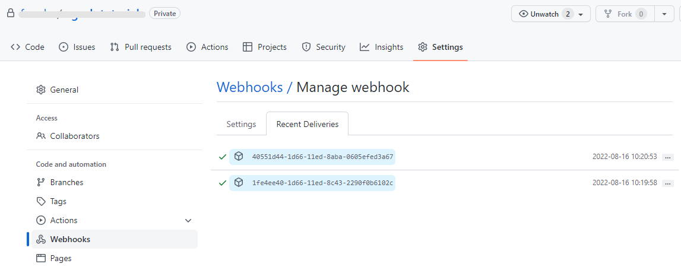Open the Projects tab
The width and height of the screenshot is (681, 270).
click(x=264, y=47)
